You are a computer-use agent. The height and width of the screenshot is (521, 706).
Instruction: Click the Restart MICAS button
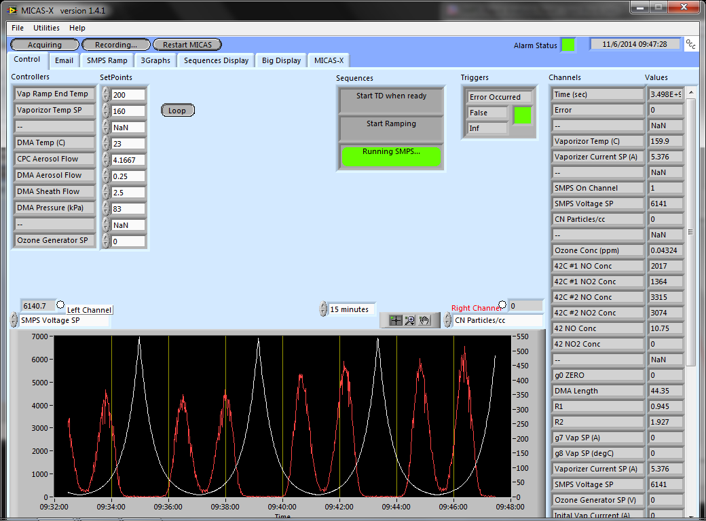187,45
